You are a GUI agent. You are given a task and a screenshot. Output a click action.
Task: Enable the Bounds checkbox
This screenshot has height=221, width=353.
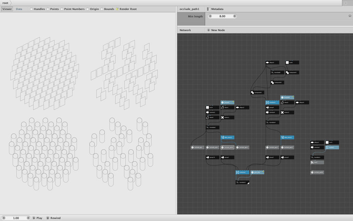coord(102,9)
